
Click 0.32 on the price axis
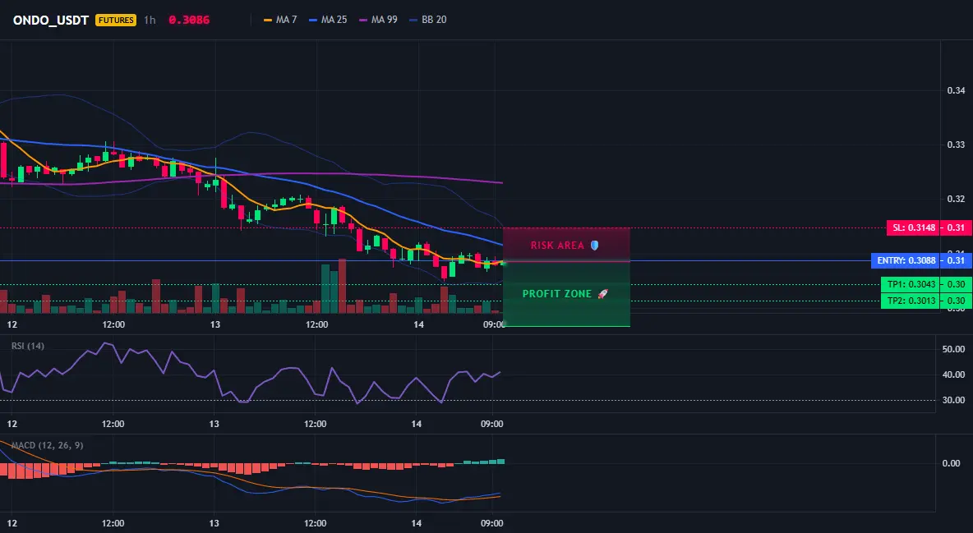[956, 199]
